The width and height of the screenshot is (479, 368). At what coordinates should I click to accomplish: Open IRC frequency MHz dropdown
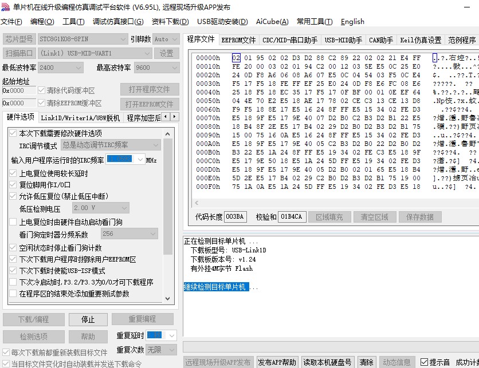click(x=140, y=160)
